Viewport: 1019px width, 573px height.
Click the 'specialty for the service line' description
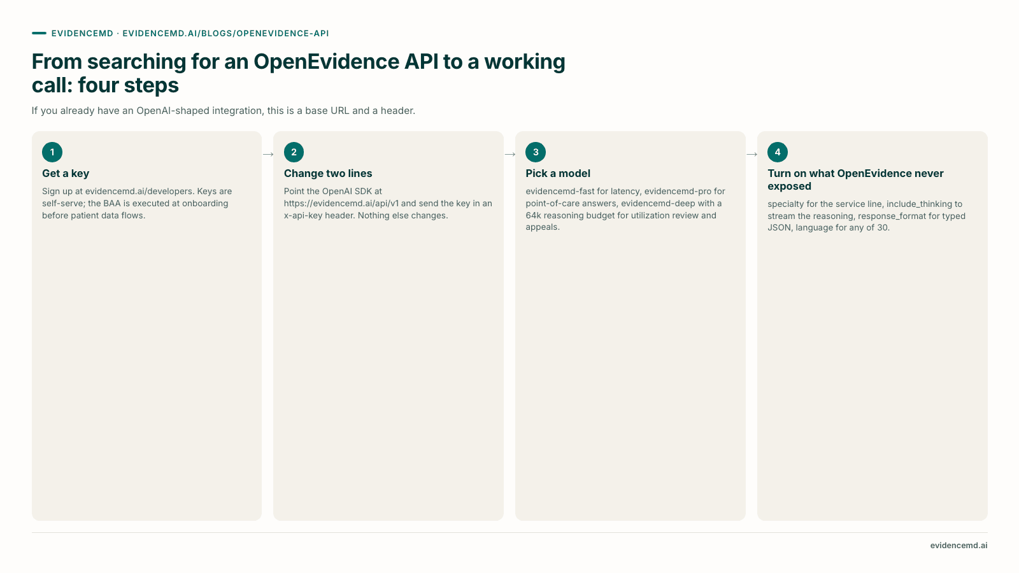click(x=866, y=216)
